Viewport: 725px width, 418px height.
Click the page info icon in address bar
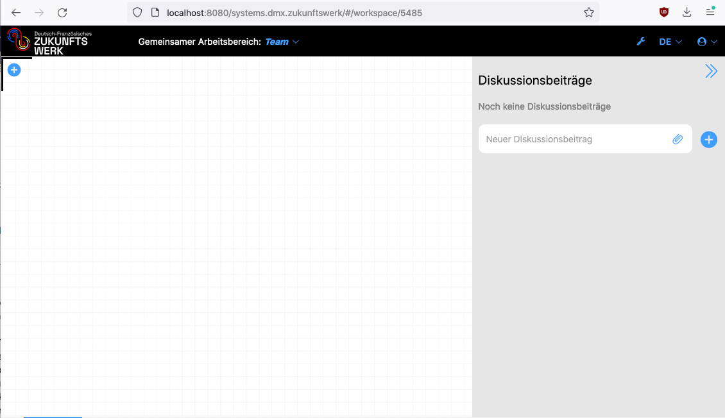(x=154, y=12)
